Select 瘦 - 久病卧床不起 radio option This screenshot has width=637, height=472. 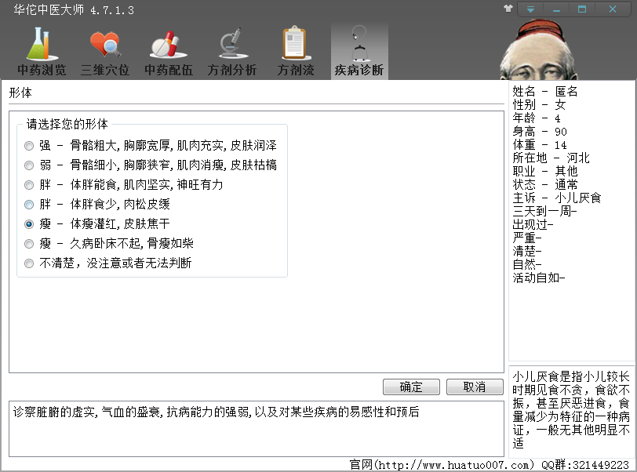click(29, 244)
